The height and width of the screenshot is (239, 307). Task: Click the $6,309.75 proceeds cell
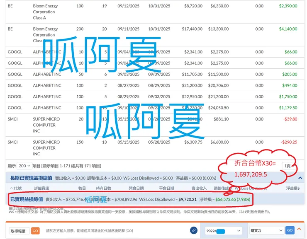point(193,142)
